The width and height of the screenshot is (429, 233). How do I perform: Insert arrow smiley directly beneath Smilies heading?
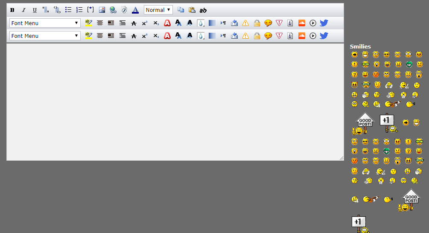(354, 54)
